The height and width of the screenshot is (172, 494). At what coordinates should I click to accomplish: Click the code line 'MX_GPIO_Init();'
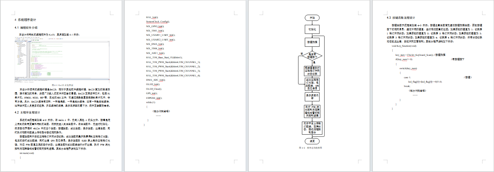[x=155, y=26]
